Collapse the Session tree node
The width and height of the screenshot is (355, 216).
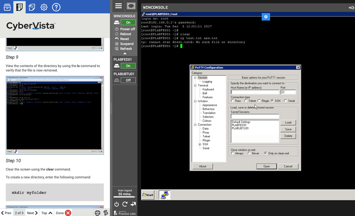point(195,77)
